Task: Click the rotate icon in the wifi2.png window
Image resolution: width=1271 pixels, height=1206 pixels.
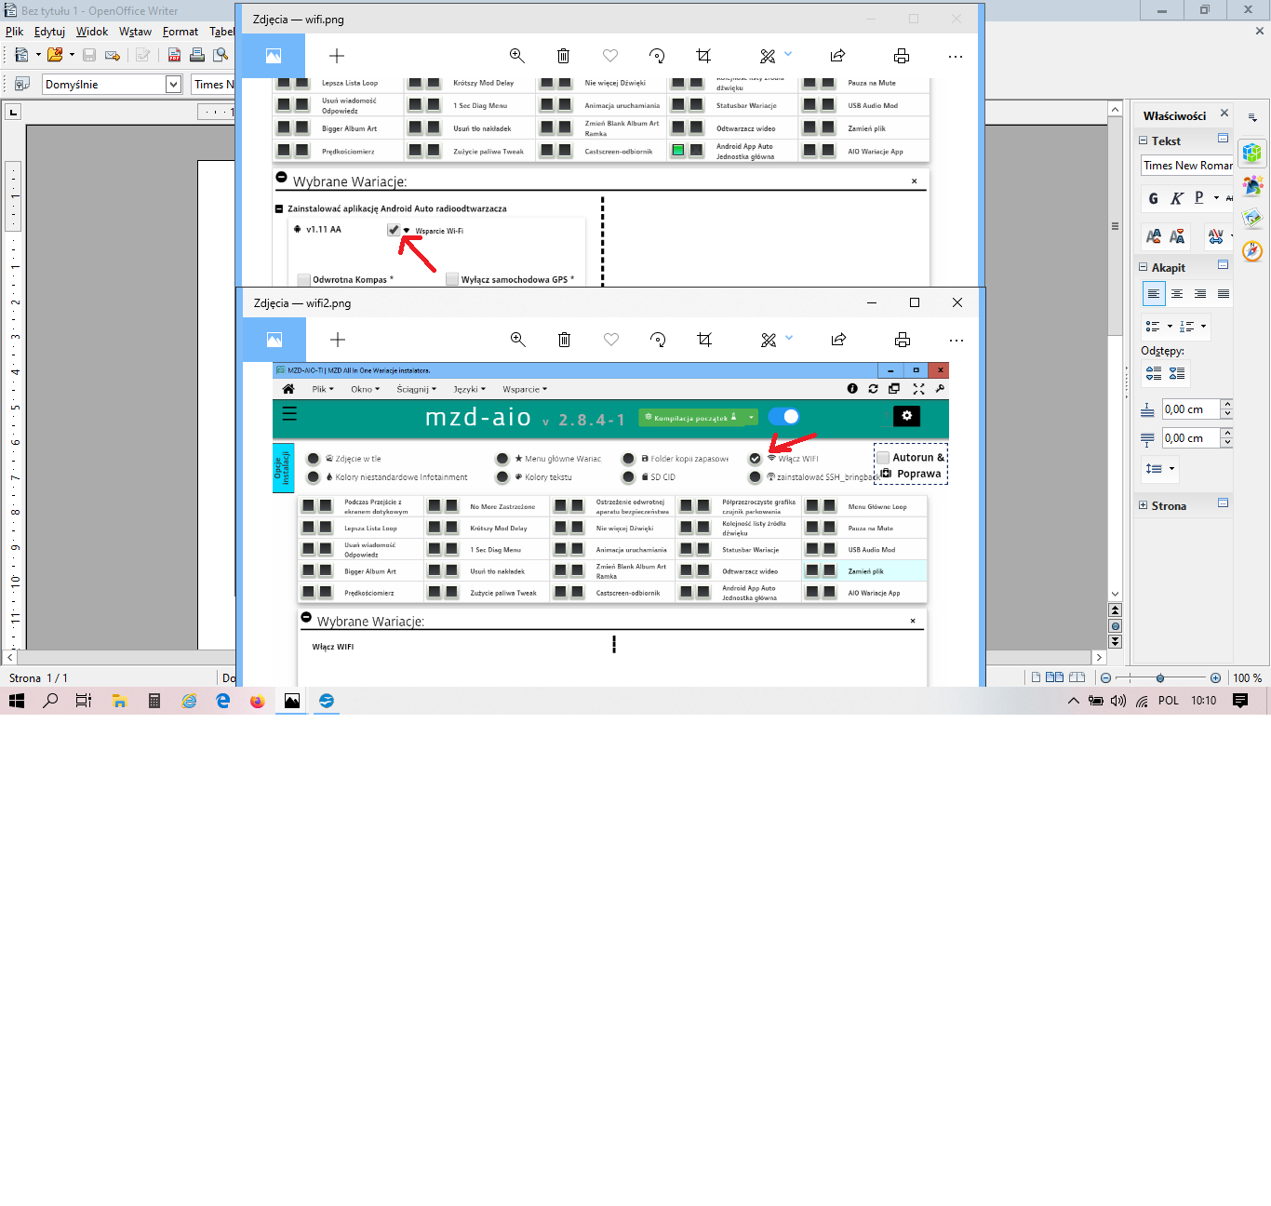Action: (x=658, y=340)
